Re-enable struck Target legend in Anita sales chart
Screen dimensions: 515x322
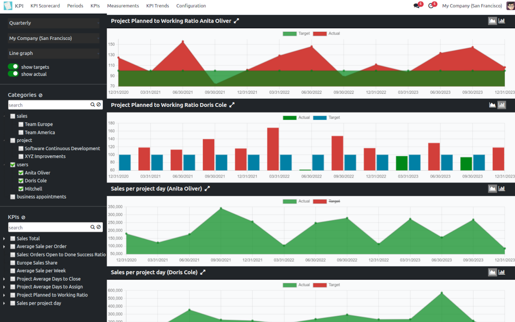(326, 201)
